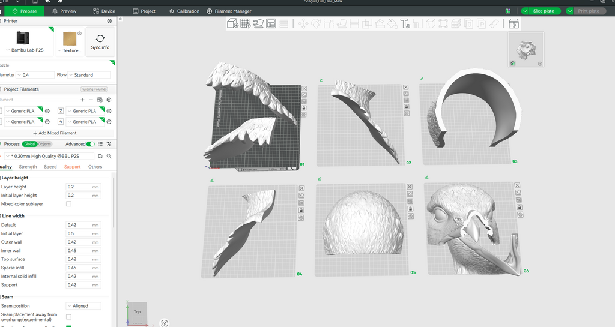Click the printer settings gear icon
This screenshot has width=615, height=327.
tap(109, 21)
